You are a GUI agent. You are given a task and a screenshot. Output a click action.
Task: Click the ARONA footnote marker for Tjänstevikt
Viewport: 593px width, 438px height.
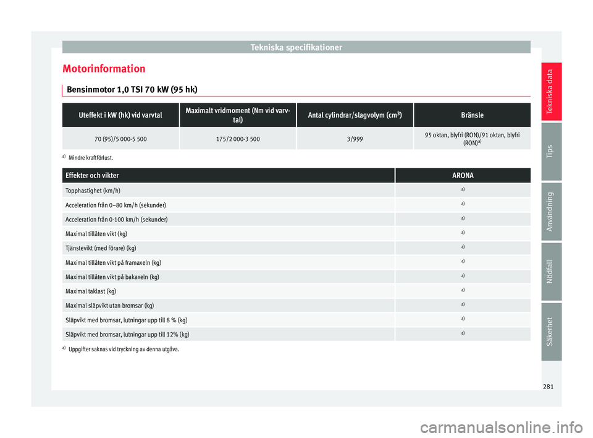pyautogui.click(x=463, y=247)
